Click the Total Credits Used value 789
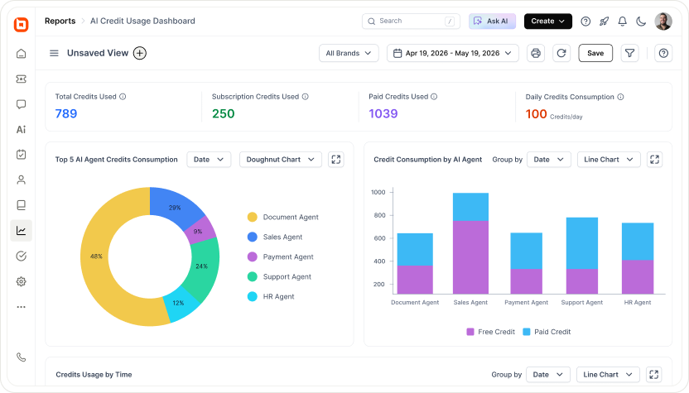Viewport: 689px width, 393px height. point(66,113)
